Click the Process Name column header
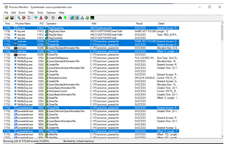Viewport: 225px width, 144px height. click(24, 24)
